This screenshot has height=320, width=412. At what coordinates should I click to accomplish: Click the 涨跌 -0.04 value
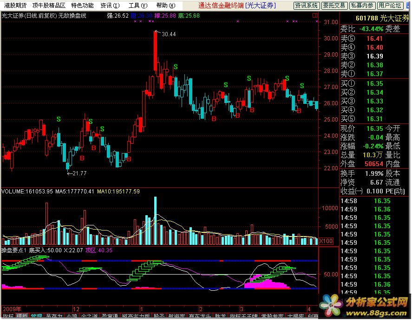[x=375, y=137]
